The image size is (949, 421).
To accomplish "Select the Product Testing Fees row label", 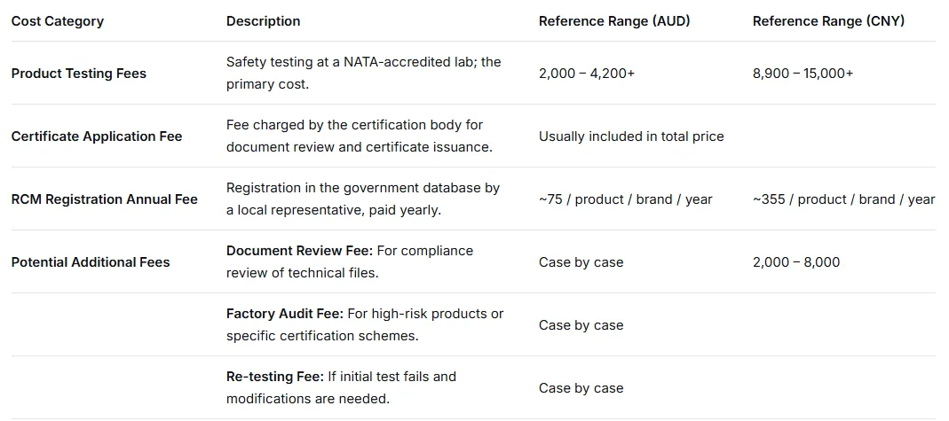I will 78,74.
